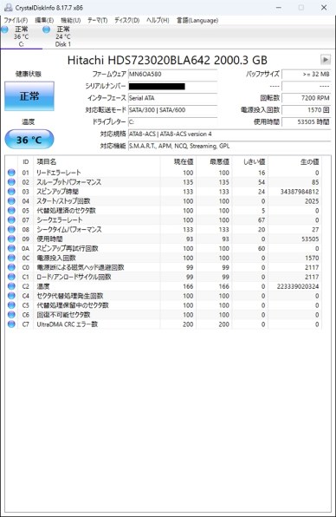This screenshot has height=517, width=336.
Task: Click the 53505 時間 usage hours field
Action: (306, 122)
